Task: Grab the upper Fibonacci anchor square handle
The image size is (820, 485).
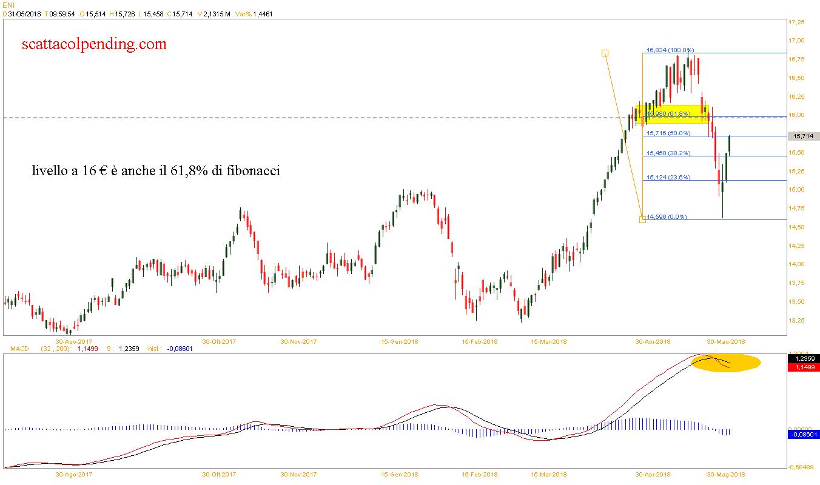Action: 605,53
